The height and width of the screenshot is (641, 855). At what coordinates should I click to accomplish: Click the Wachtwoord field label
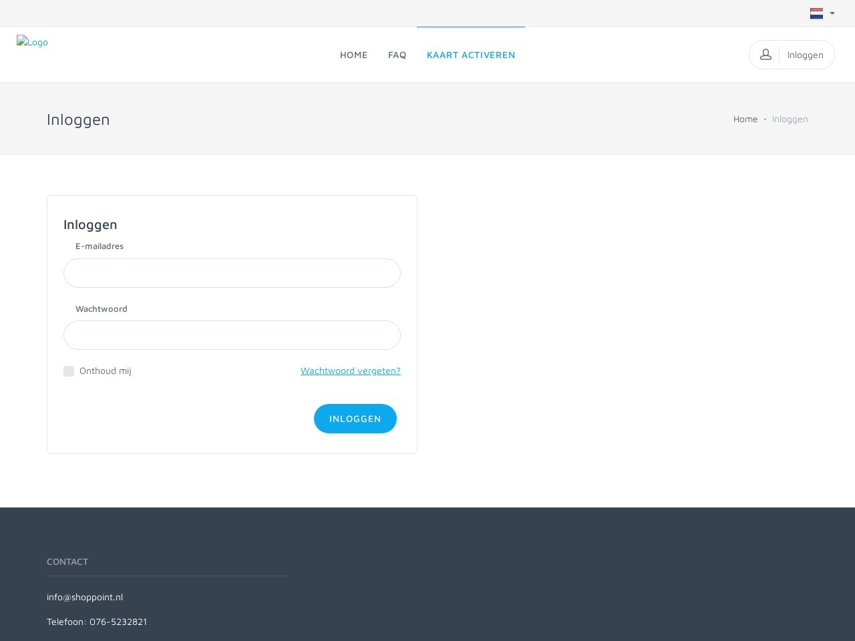click(102, 308)
